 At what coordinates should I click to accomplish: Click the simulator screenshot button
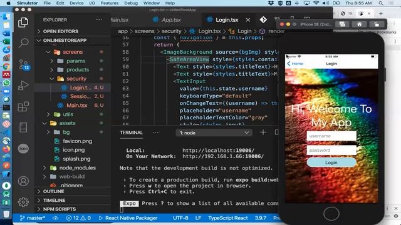pos(342,24)
